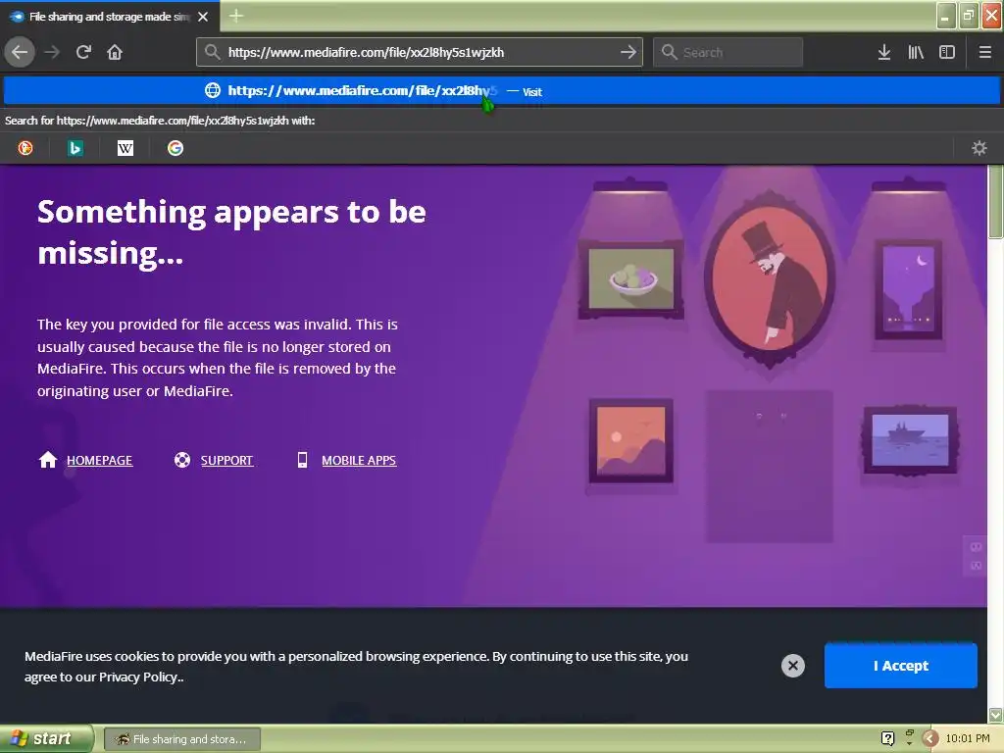Click the Forward navigation arrow
1004x753 pixels.
coord(52,52)
